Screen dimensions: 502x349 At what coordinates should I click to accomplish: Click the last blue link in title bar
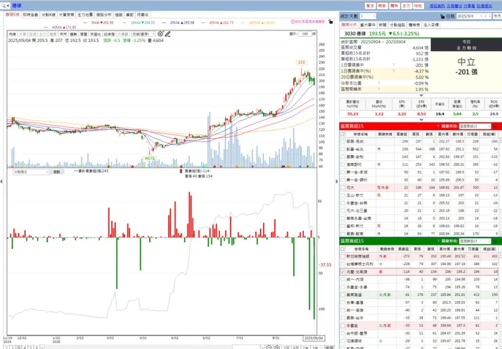point(484,6)
